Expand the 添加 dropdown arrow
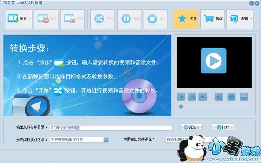Image resolution: width=261 pixels, height=163 pixels. (30, 19)
